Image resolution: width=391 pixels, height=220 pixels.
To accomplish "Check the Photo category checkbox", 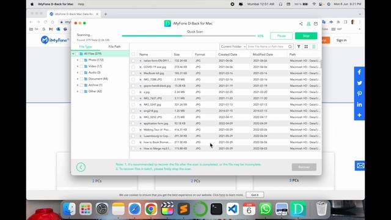I will coord(81,60).
